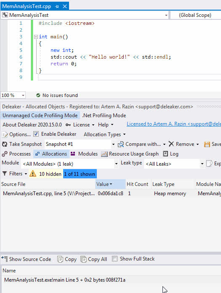Open the Resource Usage Graph view
This screenshot has height=293, width=221.
tap(133, 154)
